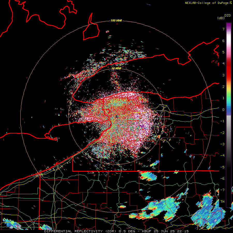Click the KBUF station identifier in caption
The height and width of the screenshot is (233, 233).
[x=147, y=231]
